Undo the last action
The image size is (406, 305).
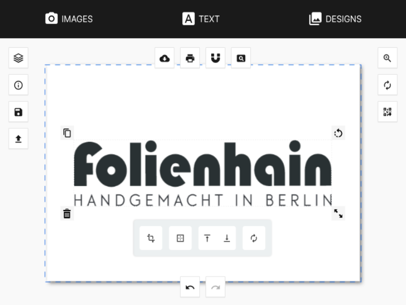[190, 287]
